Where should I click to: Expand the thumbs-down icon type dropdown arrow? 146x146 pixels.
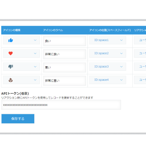[35, 67]
